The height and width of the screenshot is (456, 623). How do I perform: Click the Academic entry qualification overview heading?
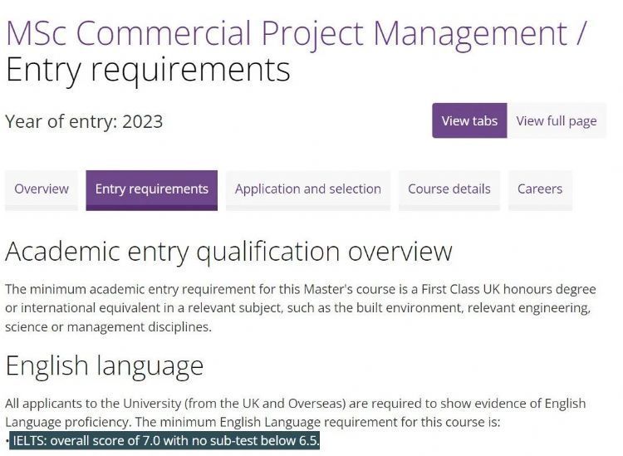click(228, 251)
